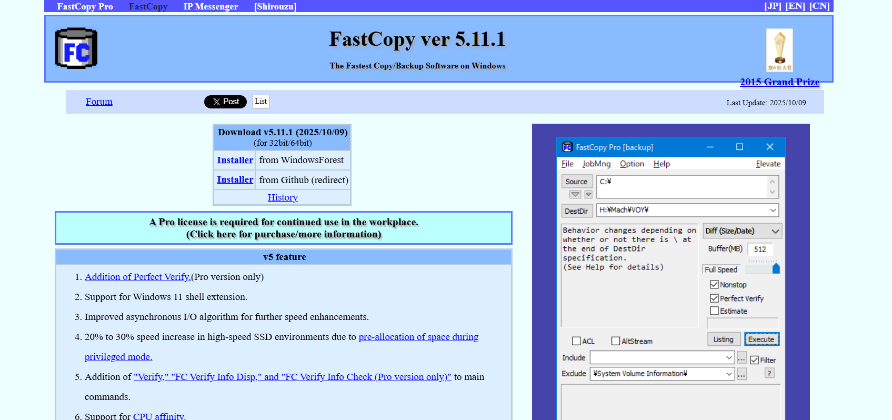Open Addition of Perfect Verify link
The height and width of the screenshot is (420, 892).
(x=137, y=277)
